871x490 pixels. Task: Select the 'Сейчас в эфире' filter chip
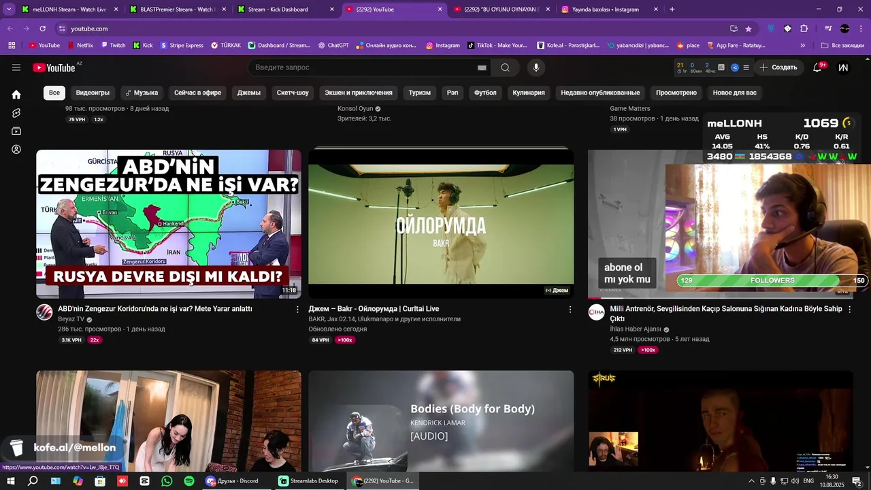click(197, 93)
